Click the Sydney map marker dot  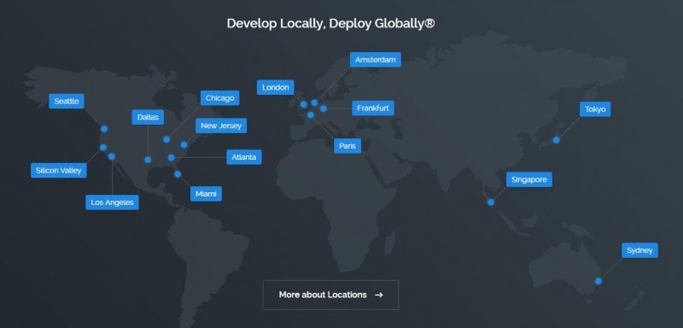click(598, 281)
